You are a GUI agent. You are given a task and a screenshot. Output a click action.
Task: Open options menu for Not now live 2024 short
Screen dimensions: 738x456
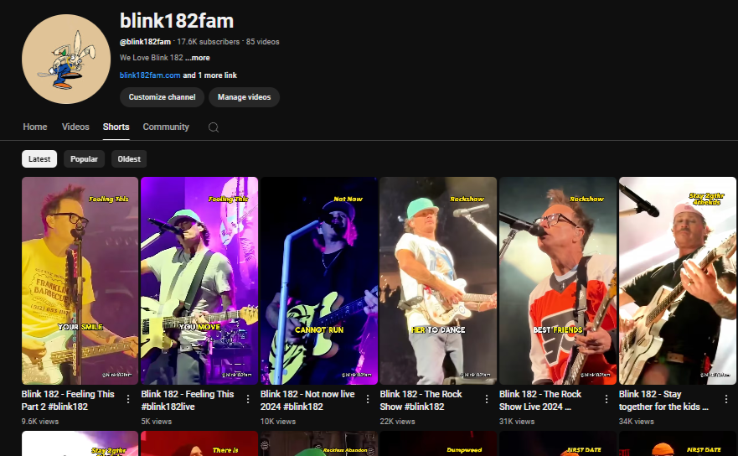click(x=367, y=399)
